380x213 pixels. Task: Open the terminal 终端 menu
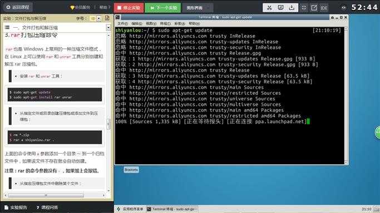(x=165, y=23)
